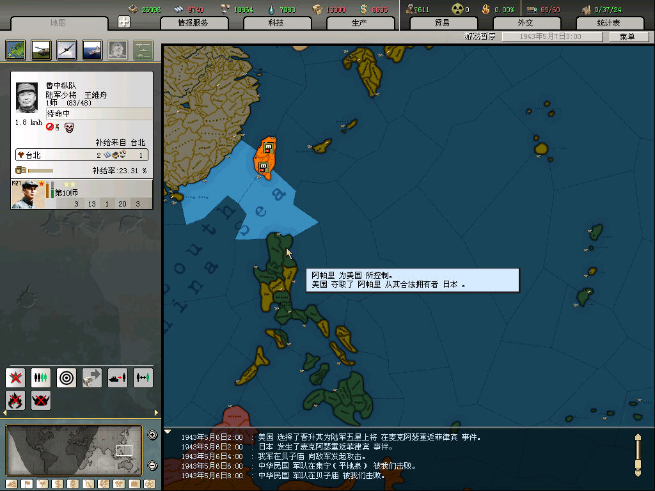Viewport: 655px width, 491px height.
Task: Open the 统计表 statistics tab
Action: tap(610, 23)
